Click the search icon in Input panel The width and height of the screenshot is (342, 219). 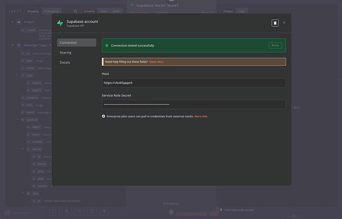76,11
